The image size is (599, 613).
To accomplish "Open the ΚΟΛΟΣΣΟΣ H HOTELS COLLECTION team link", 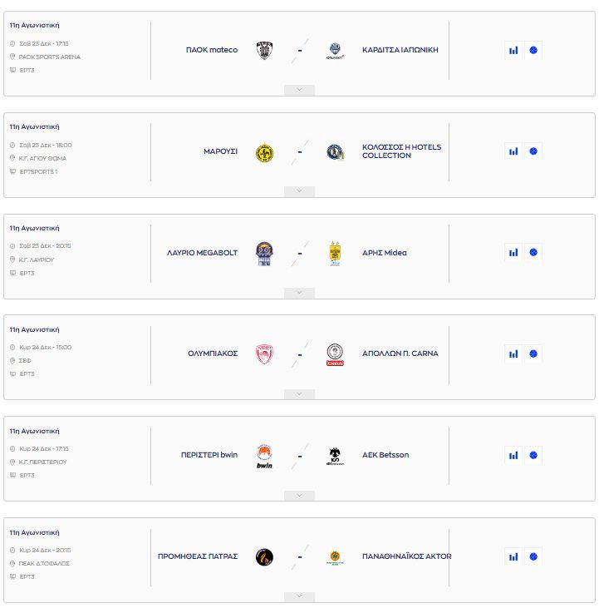I will (401, 151).
